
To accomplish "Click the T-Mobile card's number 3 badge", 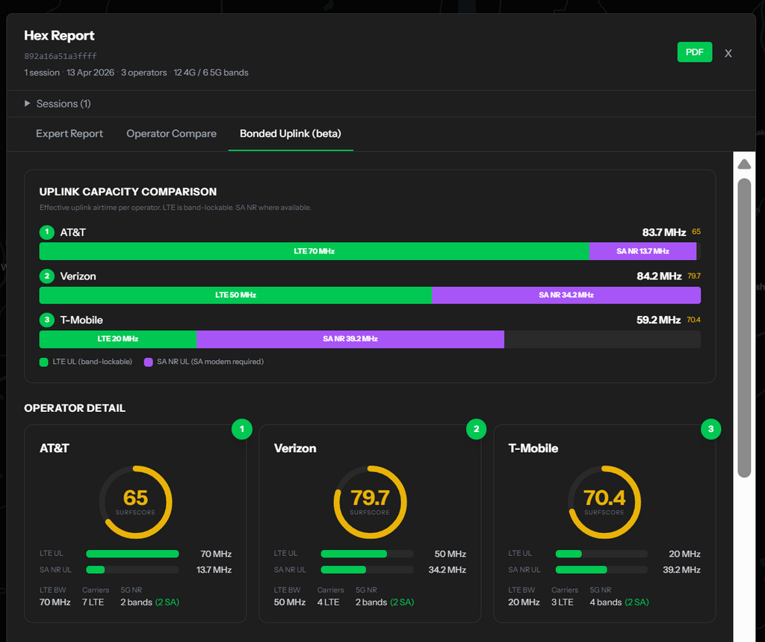I will tap(711, 429).
